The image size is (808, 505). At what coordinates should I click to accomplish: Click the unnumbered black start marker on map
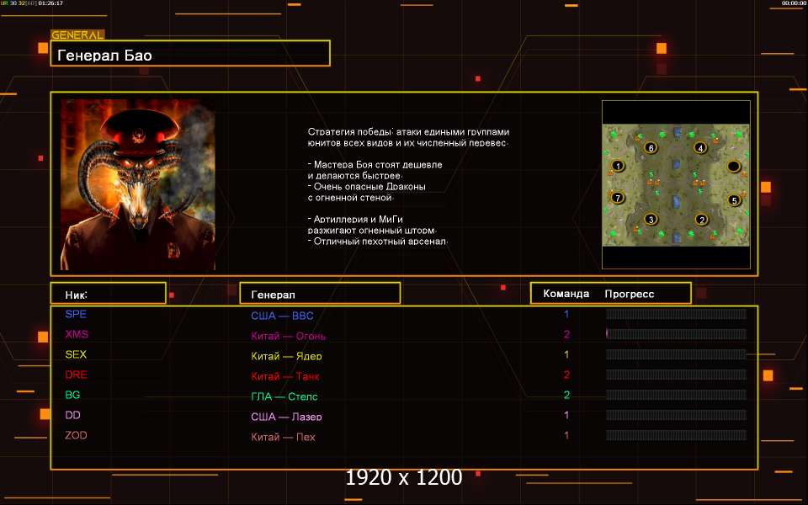[733, 166]
